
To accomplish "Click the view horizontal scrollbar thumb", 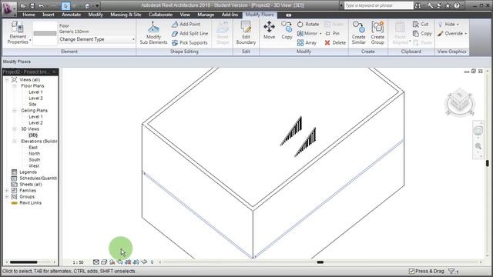I will pos(320,262).
